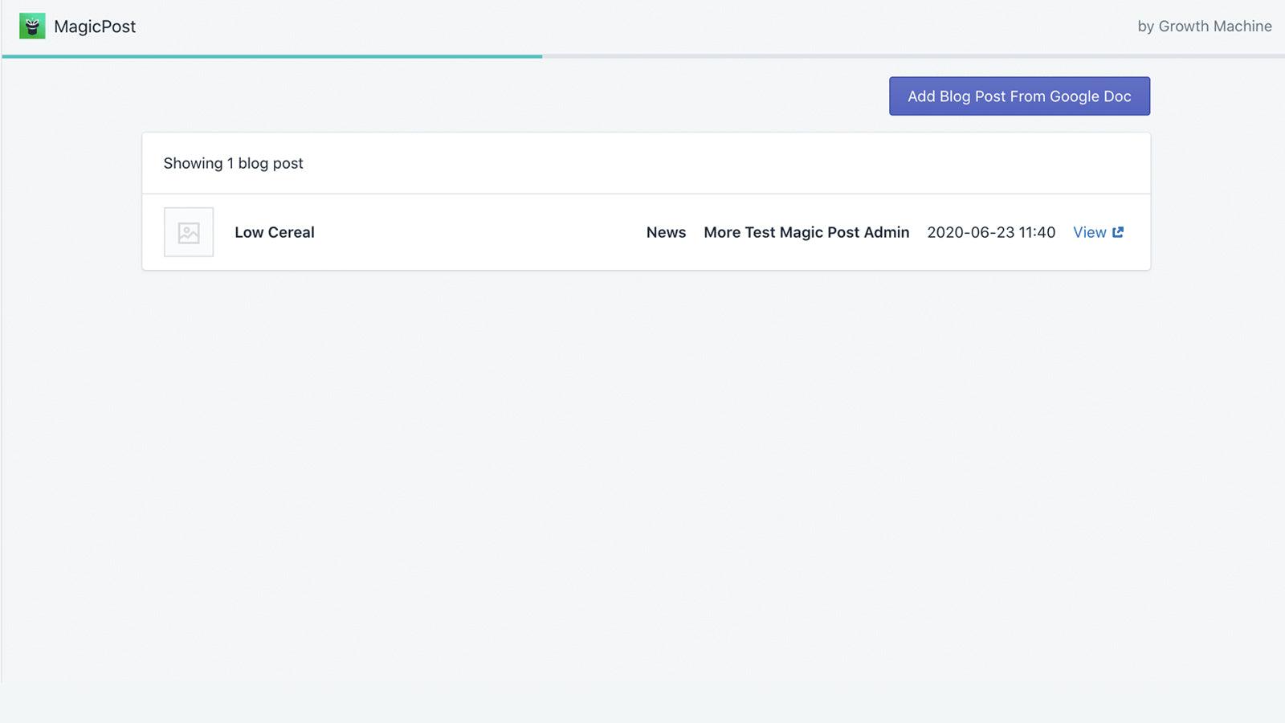Click the external-link icon beside View
This screenshot has height=723, width=1285.
(x=1119, y=231)
